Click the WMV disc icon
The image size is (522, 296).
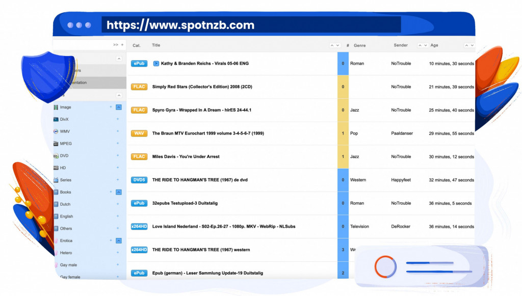[56, 131]
